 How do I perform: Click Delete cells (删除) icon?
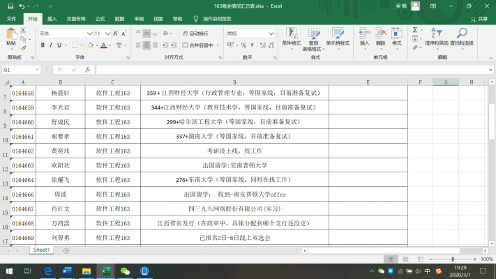[380, 36]
